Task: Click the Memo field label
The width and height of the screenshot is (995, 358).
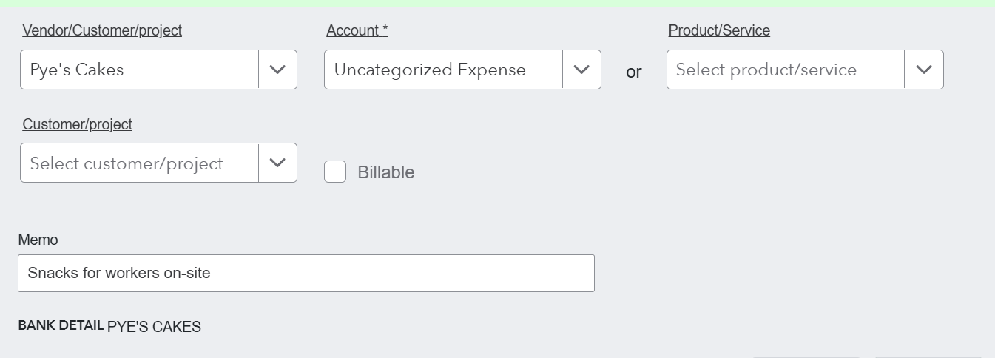Action: (38, 240)
